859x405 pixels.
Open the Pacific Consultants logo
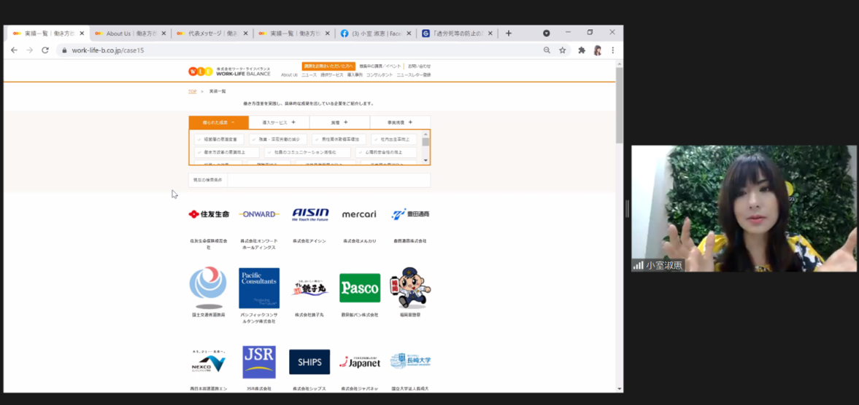259,288
